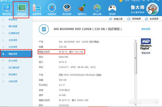162x107 pixels.
Task: Click the radio bullet beside 电脑概览
Action: (x=3, y=19)
